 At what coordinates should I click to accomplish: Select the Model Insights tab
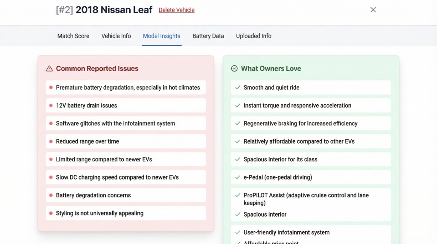click(161, 36)
